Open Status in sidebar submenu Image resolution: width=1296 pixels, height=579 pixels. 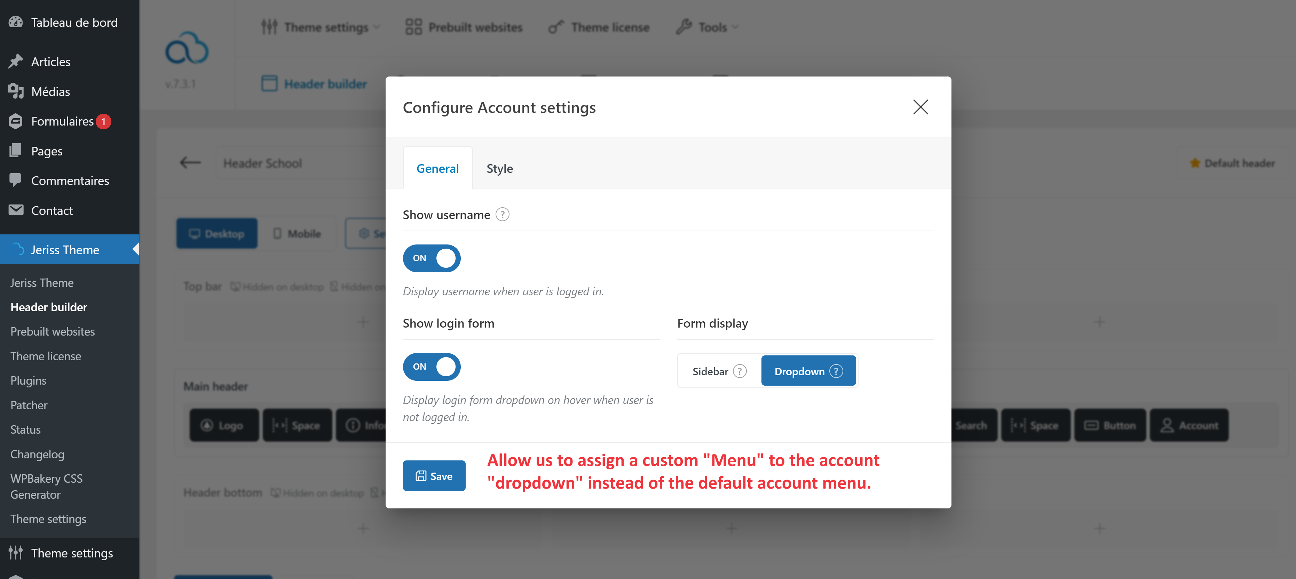[x=25, y=429]
